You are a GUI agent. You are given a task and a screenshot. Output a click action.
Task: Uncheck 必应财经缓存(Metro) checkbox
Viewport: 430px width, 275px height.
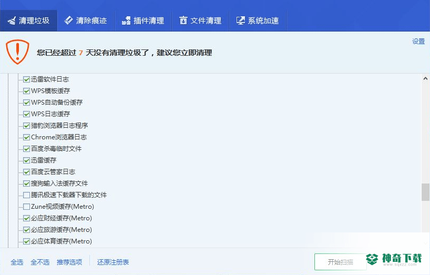(x=27, y=218)
